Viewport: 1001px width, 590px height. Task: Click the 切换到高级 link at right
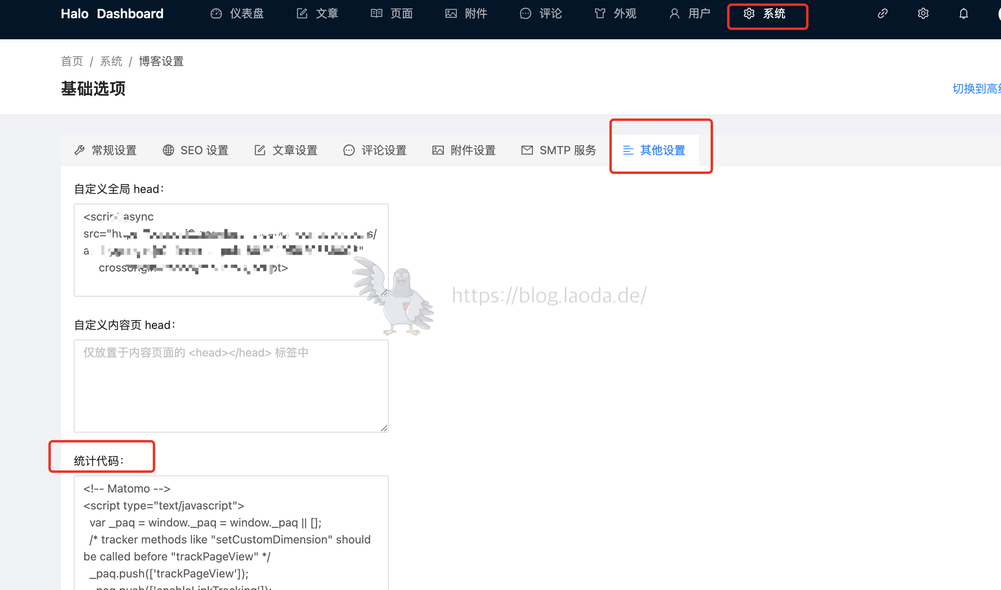tap(976, 89)
